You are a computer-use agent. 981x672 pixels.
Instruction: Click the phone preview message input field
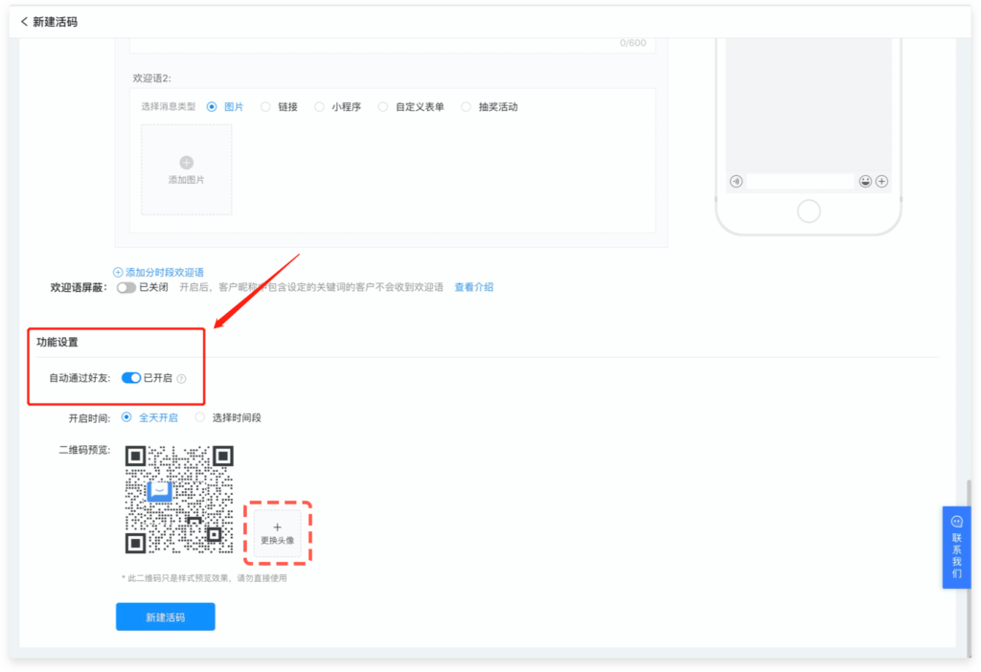coord(800,181)
